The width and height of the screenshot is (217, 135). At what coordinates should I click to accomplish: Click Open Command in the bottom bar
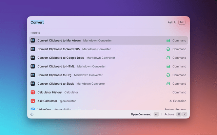[141, 114]
